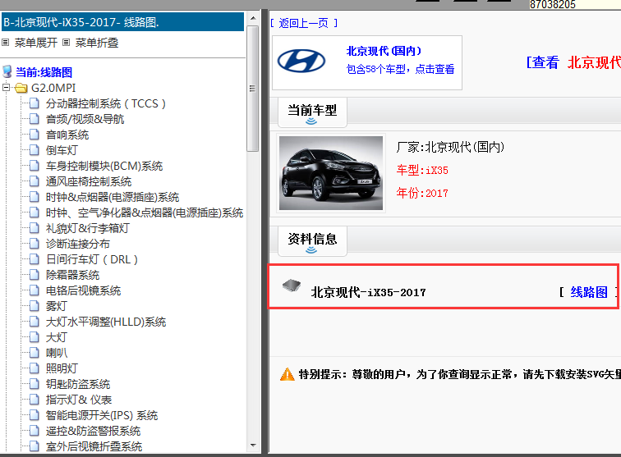Click the tree panel scroll-down arrow
621x457 pixels.
tap(253, 446)
